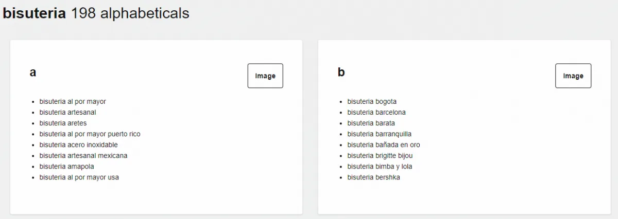Click the 'a' section heading
This screenshot has width=618, height=219.
click(33, 72)
